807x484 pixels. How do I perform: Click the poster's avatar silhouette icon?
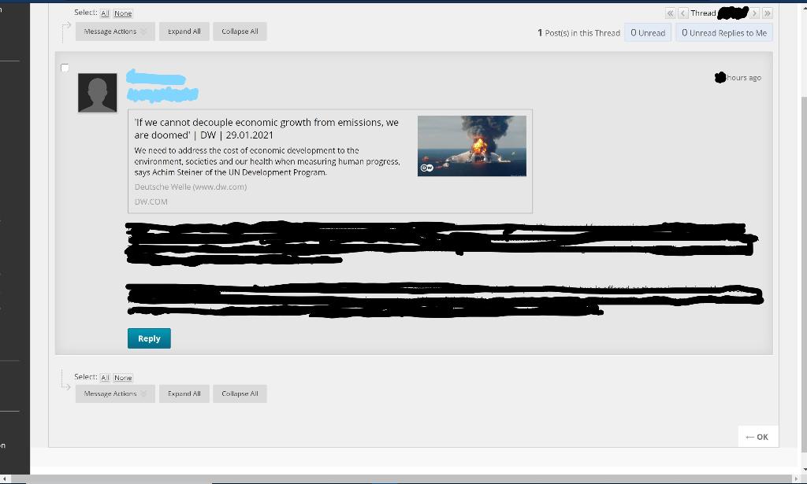point(97,92)
